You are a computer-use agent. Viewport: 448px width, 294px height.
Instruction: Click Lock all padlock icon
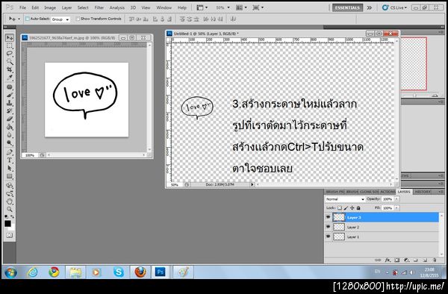pos(358,208)
